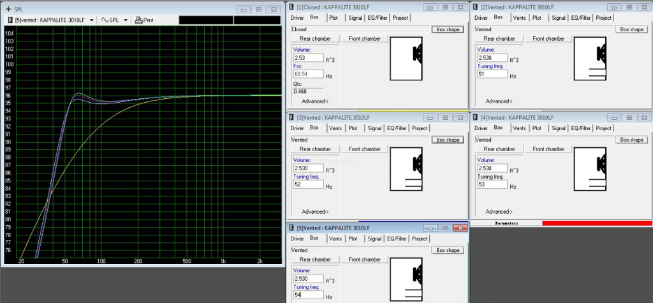Click project icon in SPL project selector

10,20
